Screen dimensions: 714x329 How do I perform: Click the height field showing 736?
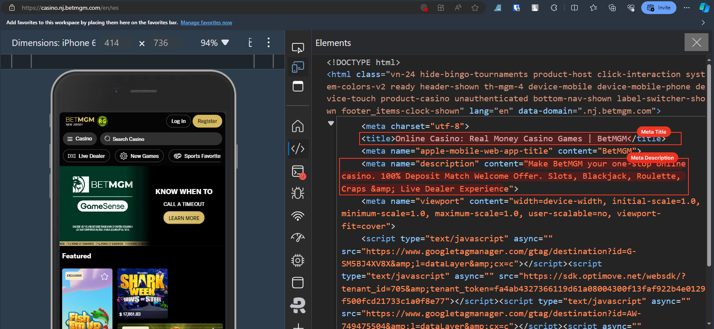point(166,43)
